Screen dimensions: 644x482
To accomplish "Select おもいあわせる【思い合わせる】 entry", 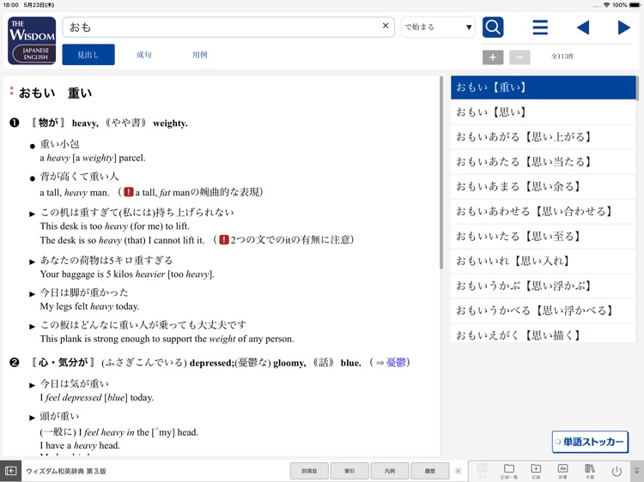I will coord(543,211).
